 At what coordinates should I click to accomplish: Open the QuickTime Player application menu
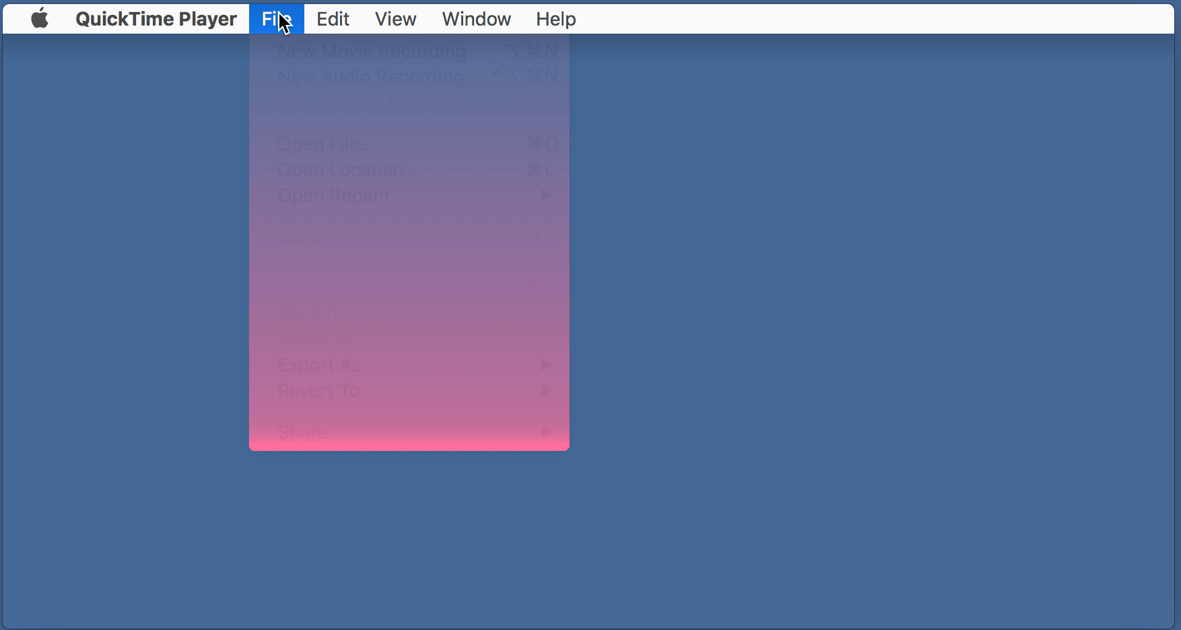156,19
